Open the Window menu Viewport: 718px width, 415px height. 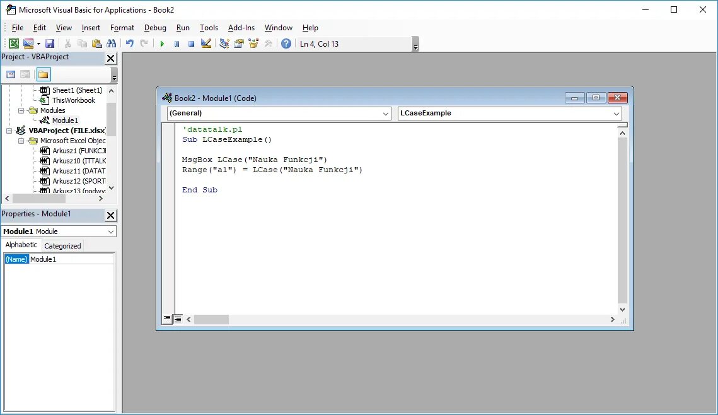pyautogui.click(x=279, y=28)
